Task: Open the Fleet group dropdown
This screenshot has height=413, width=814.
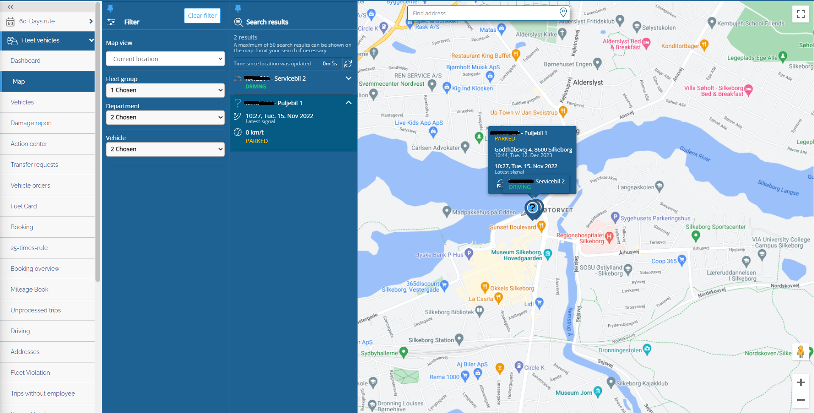Action: coord(165,90)
